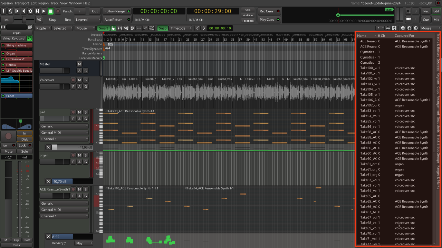
Task: Go to session end transport icon
Action: point(24,11)
